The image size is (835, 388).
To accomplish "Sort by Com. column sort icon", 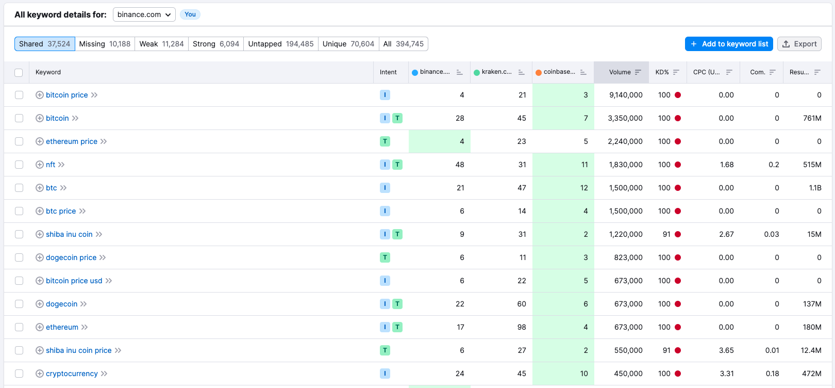I will tap(773, 72).
